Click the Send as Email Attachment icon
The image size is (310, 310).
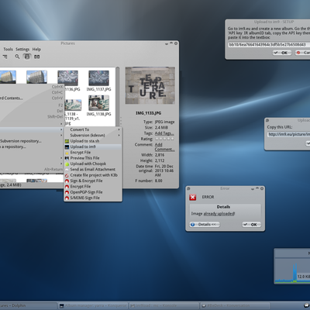[x=67, y=170]
